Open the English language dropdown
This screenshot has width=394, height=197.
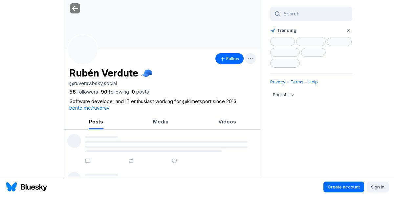[x=283, y=95]
